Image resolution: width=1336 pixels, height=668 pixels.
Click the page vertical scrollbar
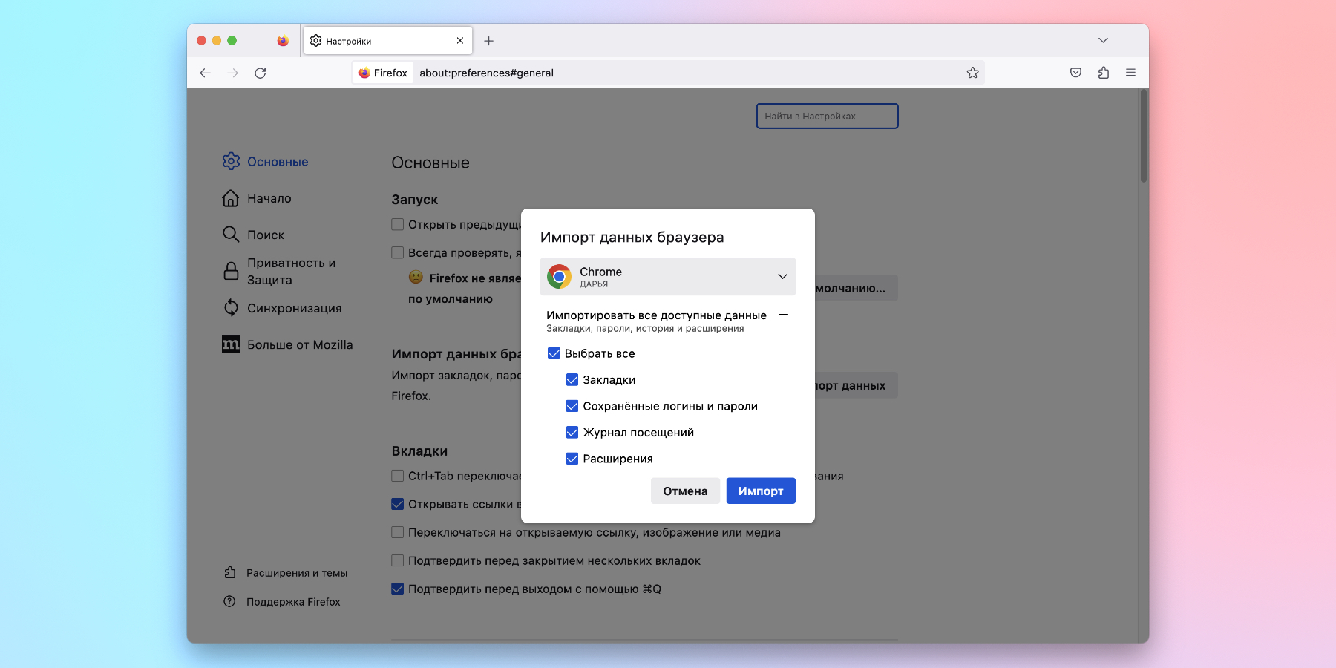(x=1144, y=136)
